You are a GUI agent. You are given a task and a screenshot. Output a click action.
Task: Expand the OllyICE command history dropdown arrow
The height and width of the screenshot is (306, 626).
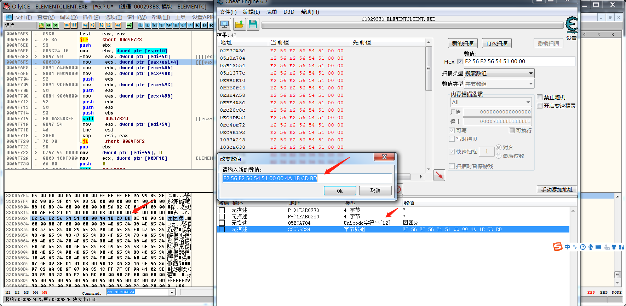(172, 292)
